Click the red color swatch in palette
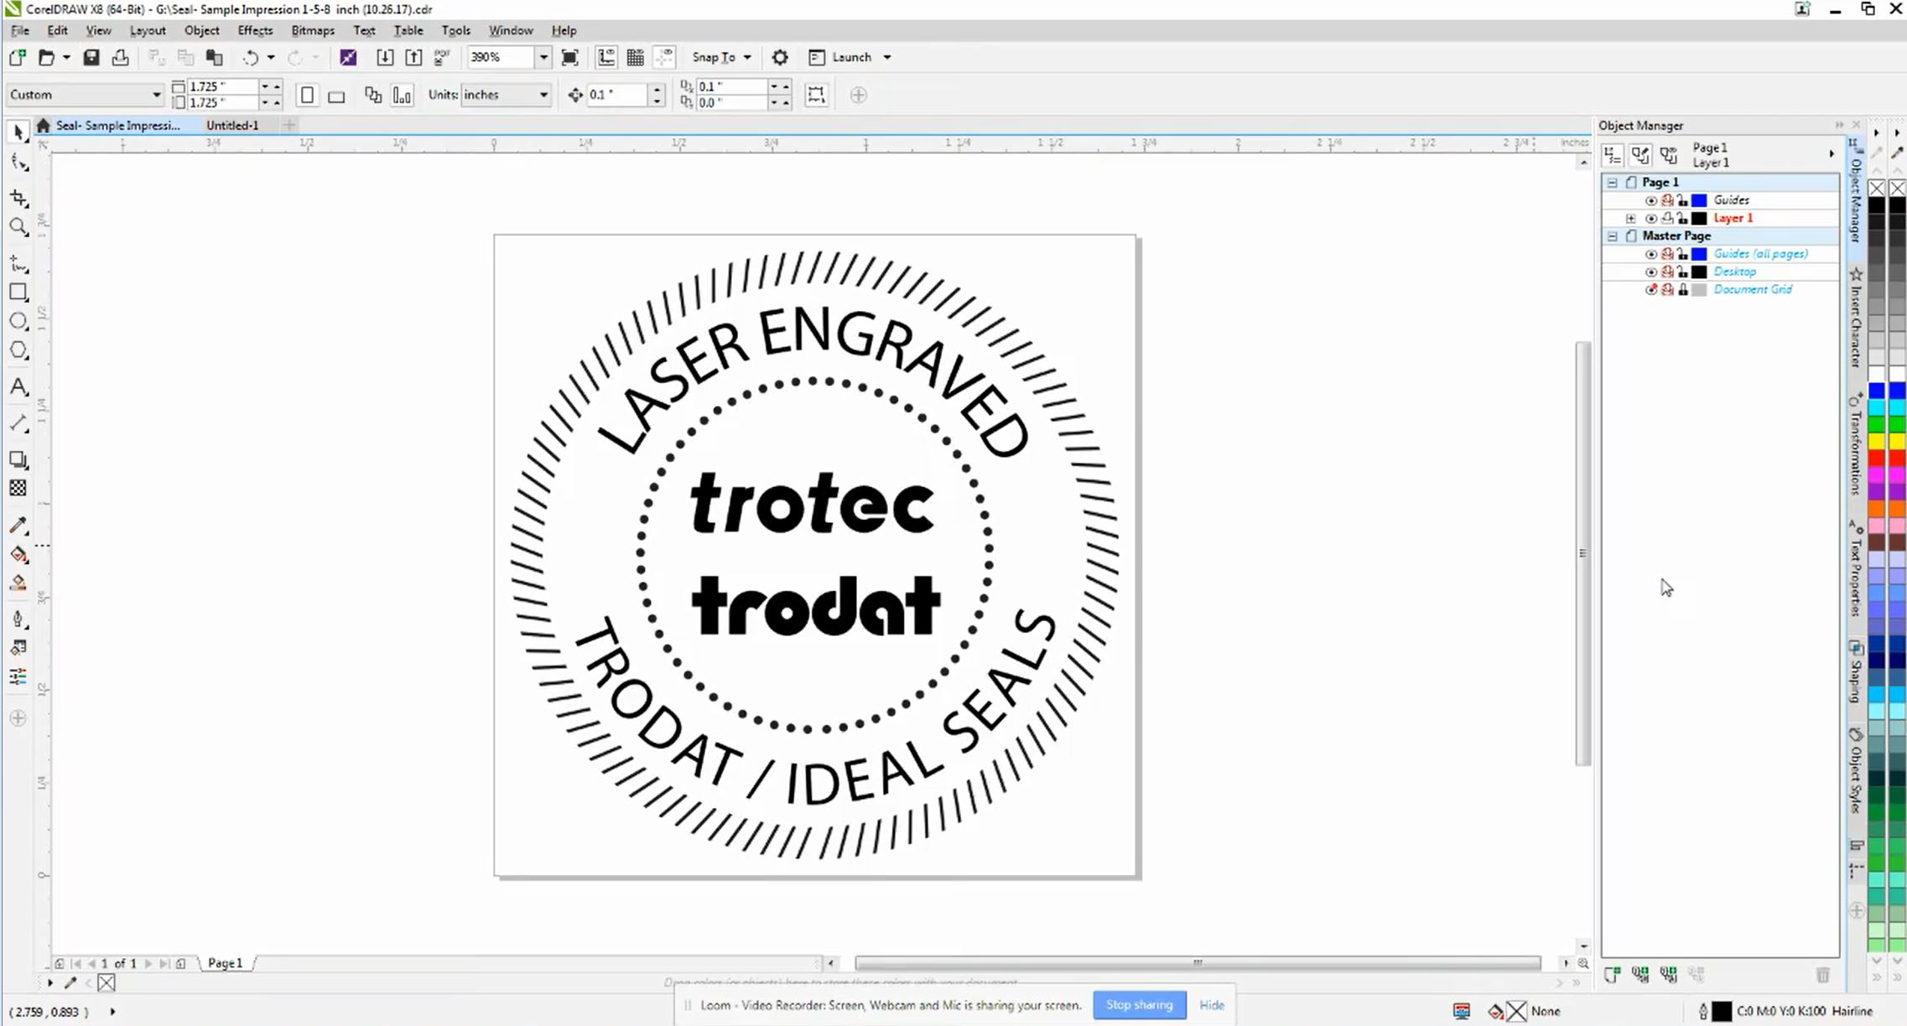The image size is (1907, 1026). click(x=1877, y=458)
